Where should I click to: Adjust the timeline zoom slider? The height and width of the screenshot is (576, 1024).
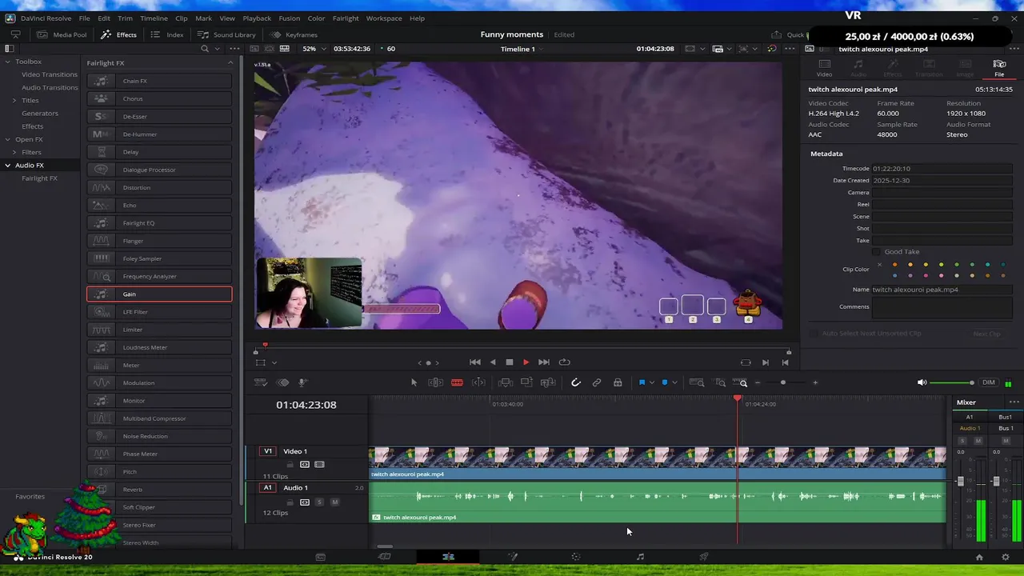pyautogui.click(x=783, y=382)
